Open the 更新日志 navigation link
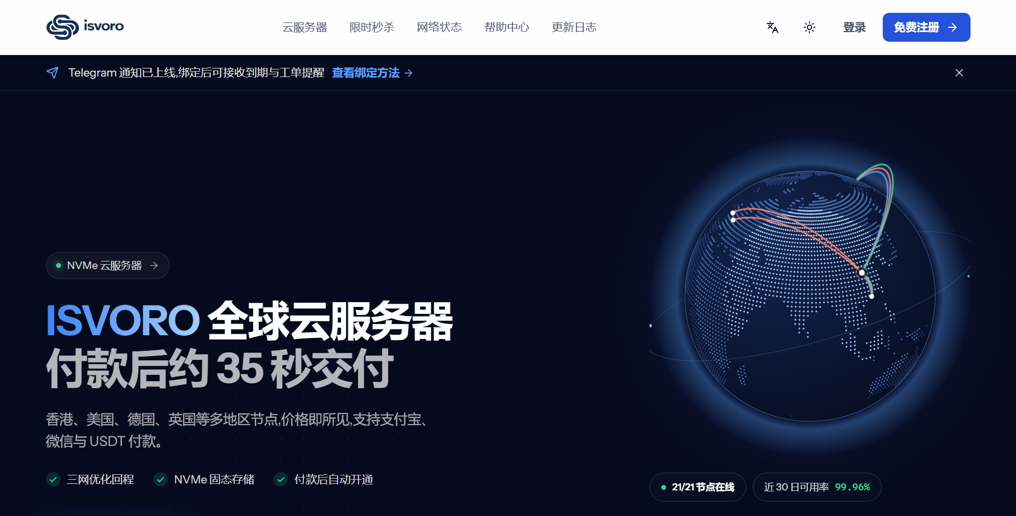The width and height of the screenshot is (1016, 516). click(x=574, y=27)
